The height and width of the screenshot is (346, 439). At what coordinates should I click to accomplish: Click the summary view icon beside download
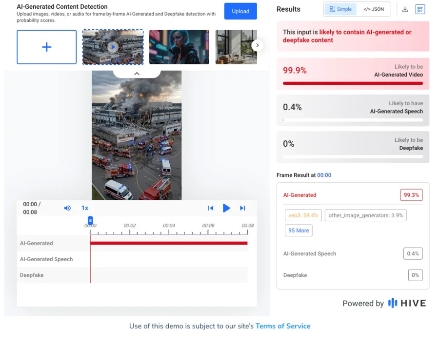click(x=420, y=9)
